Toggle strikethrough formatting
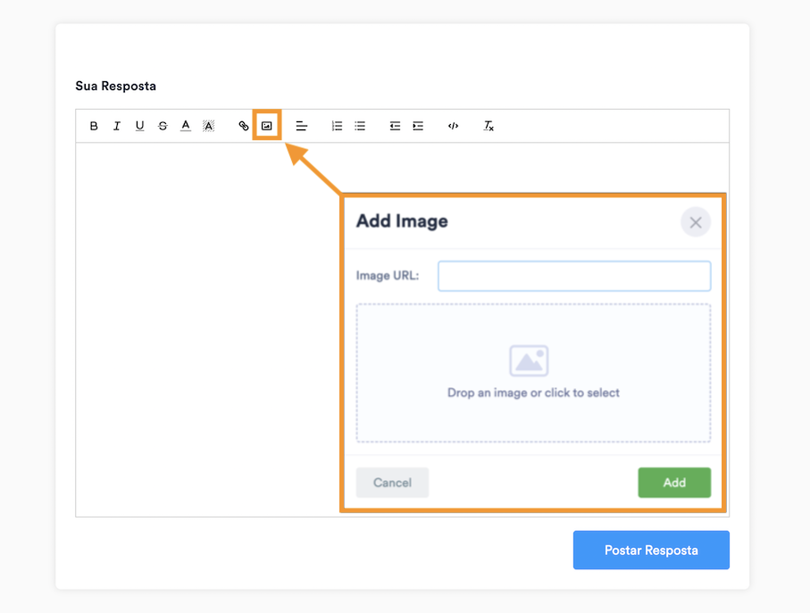 163,126
